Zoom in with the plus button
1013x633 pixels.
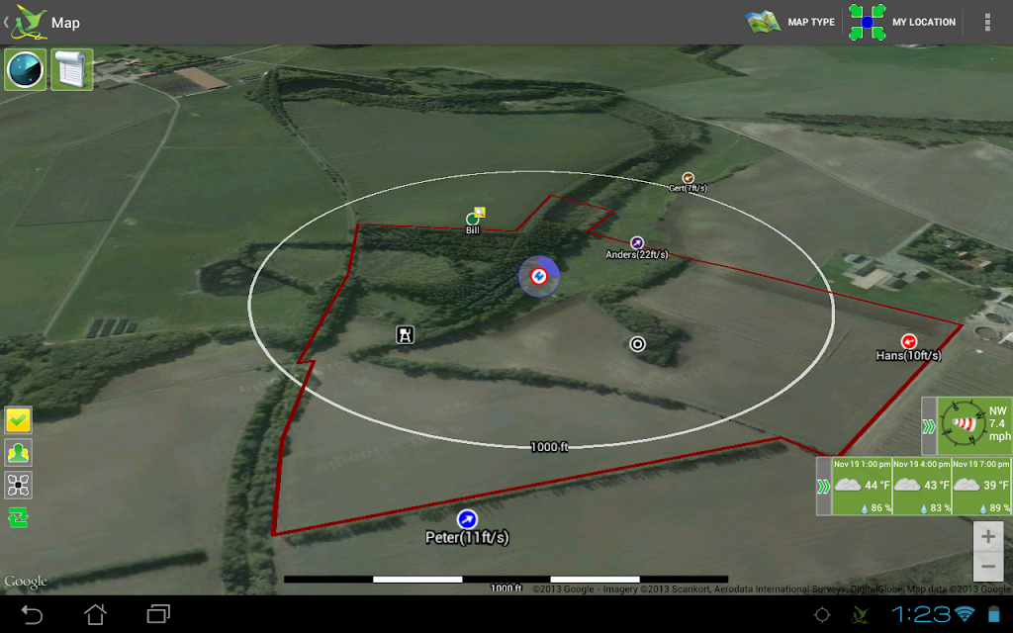[988, 536]
